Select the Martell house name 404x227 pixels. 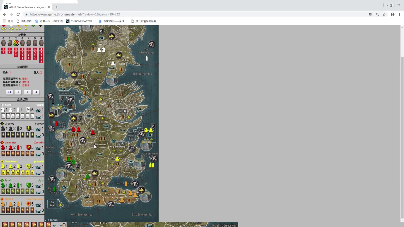click(x=9, y=199)
